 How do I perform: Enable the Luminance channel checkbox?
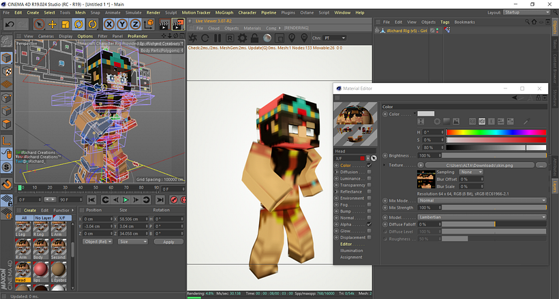tap(369, 178)
